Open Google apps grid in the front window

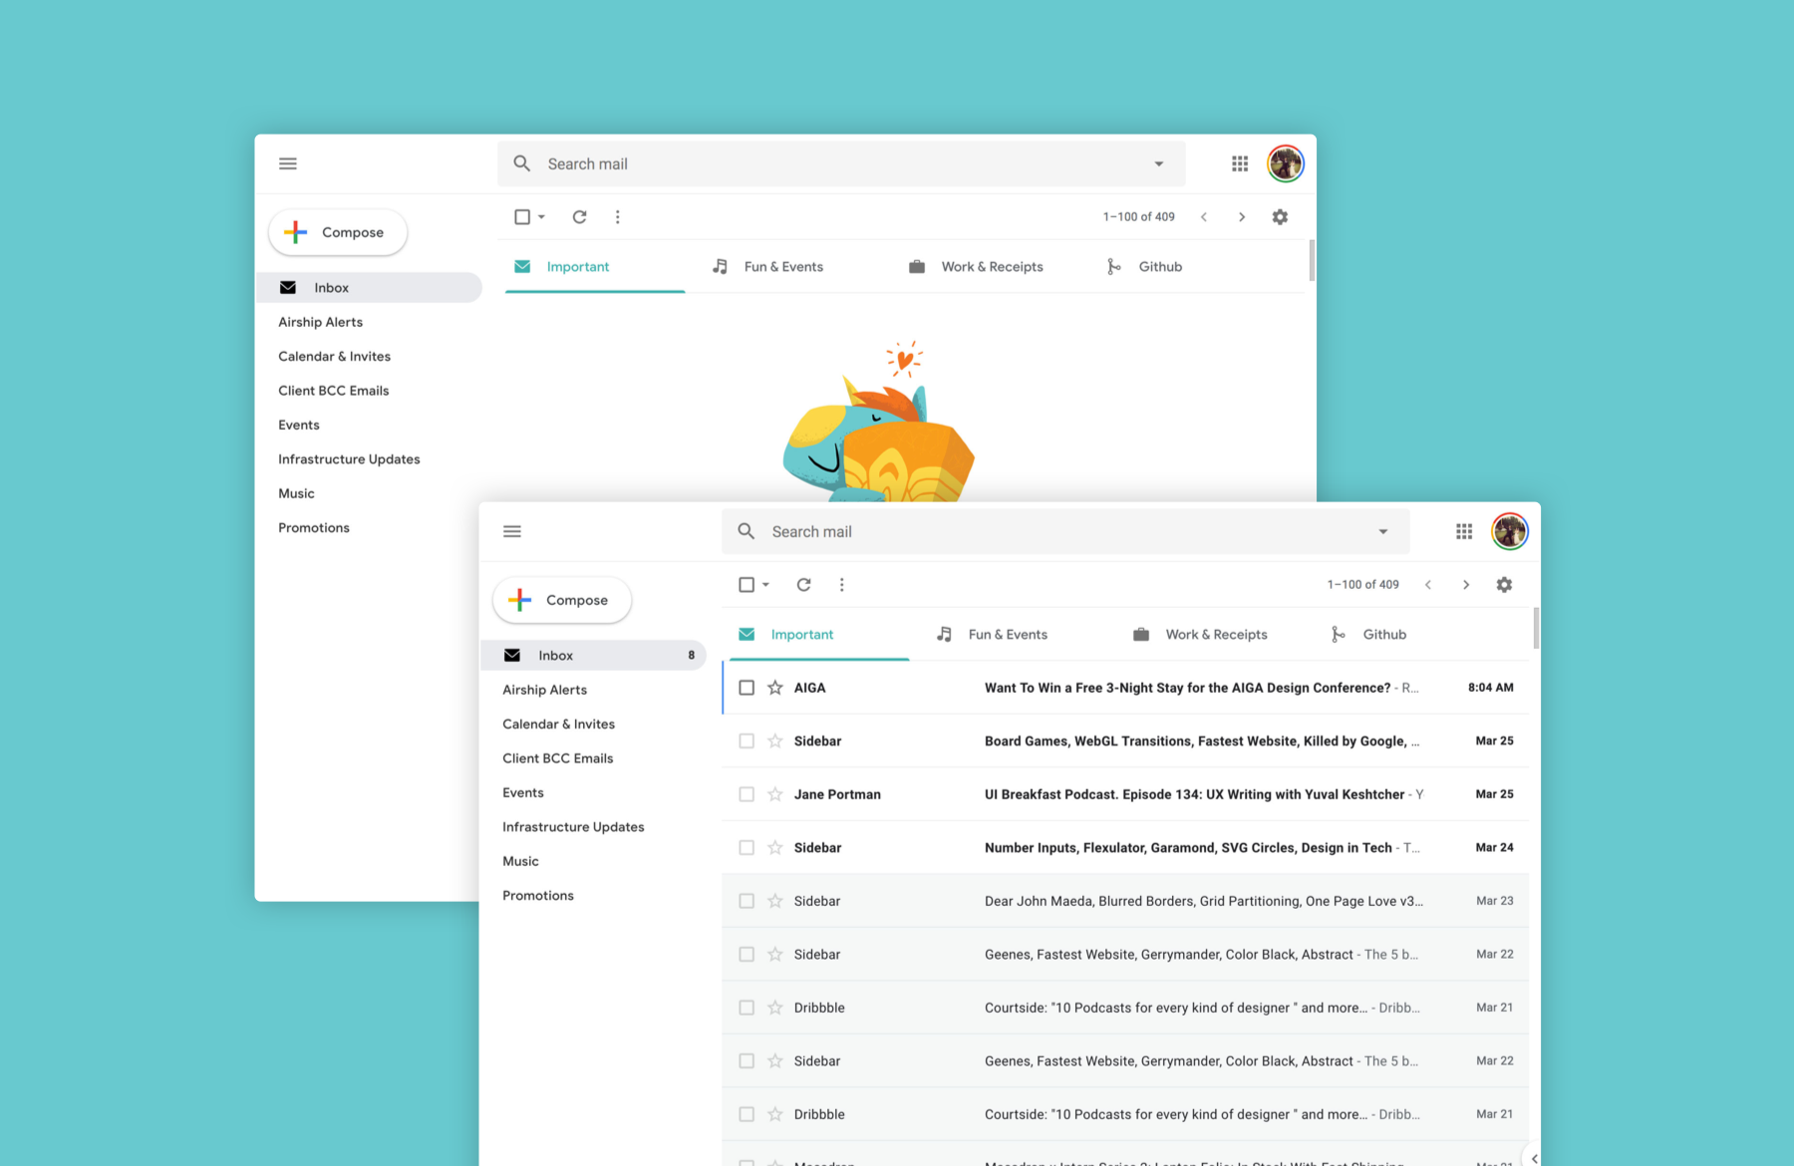tap(1463, 531)
